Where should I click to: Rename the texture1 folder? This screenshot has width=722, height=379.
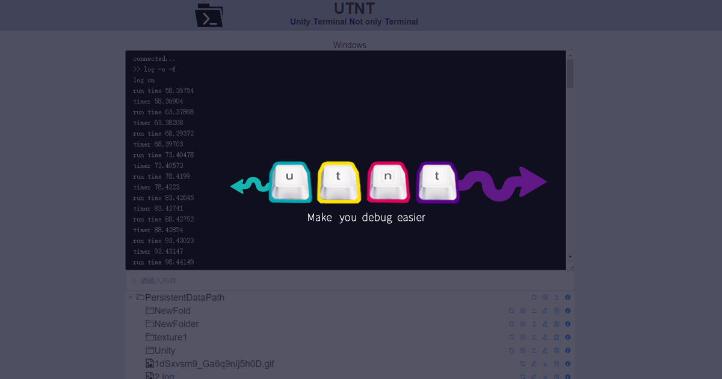545,337
